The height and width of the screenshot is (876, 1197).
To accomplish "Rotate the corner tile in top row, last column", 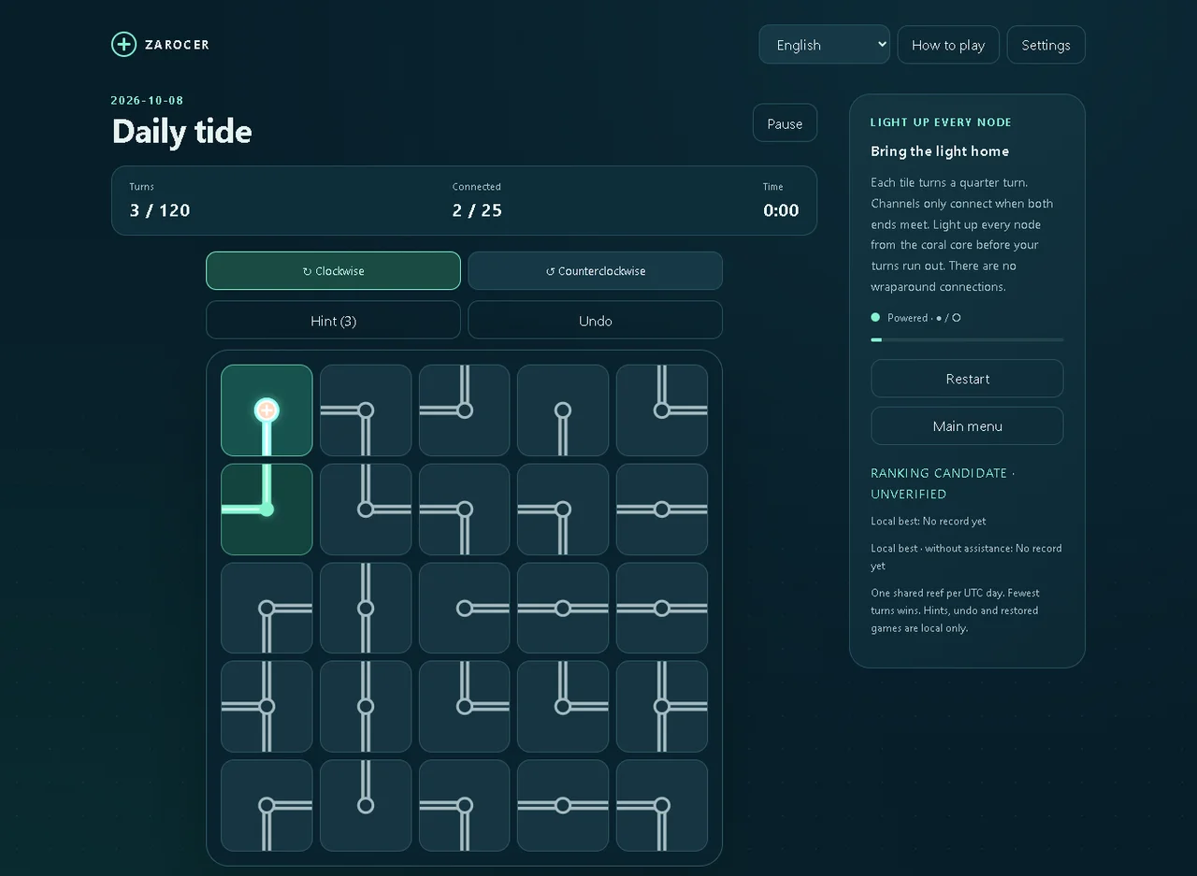I will [x=662, y=410].
